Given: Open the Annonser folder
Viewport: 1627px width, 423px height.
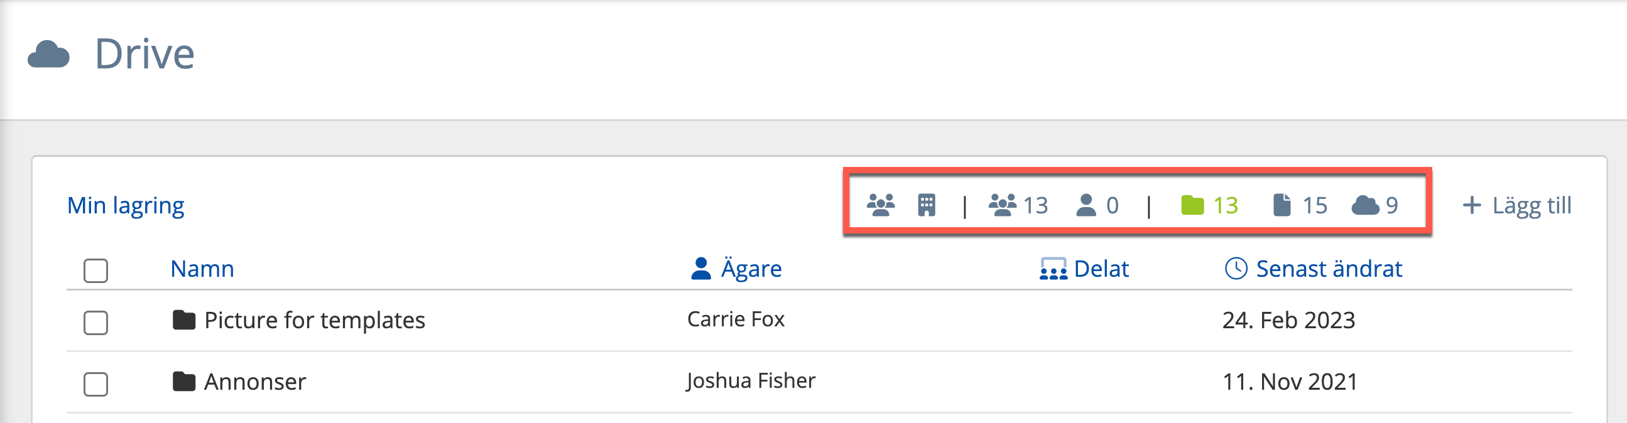Looking at the screenshot, I should tap(254, 382).
